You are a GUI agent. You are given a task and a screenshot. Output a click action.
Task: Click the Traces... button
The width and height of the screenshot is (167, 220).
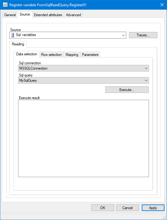tap(143, 35)
